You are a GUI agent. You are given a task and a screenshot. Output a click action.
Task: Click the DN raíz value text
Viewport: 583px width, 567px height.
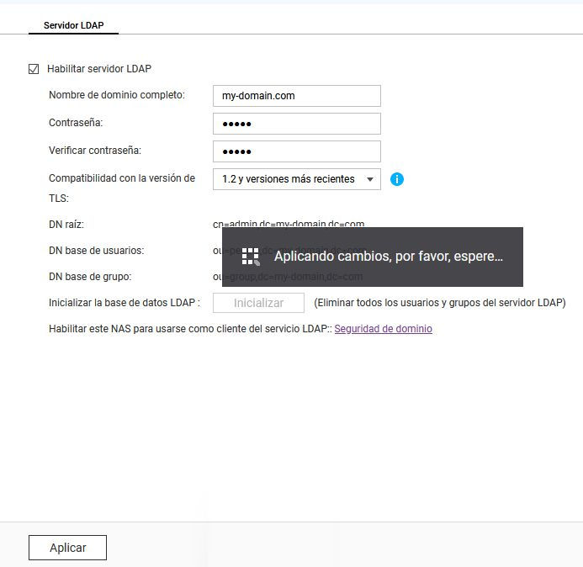pos(289,225)
